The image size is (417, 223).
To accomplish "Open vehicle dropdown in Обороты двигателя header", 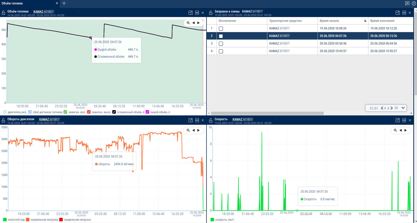I will point(83,119).
